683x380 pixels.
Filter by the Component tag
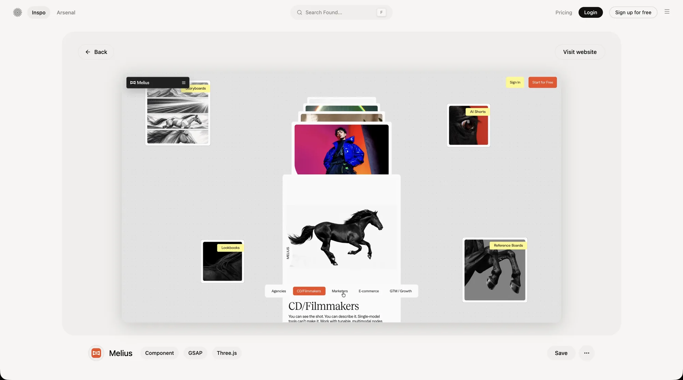pos(159,353)
